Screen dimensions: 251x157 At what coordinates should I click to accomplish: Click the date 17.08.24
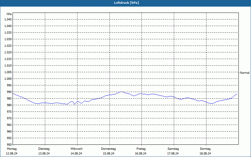click(x=173, y=154)
